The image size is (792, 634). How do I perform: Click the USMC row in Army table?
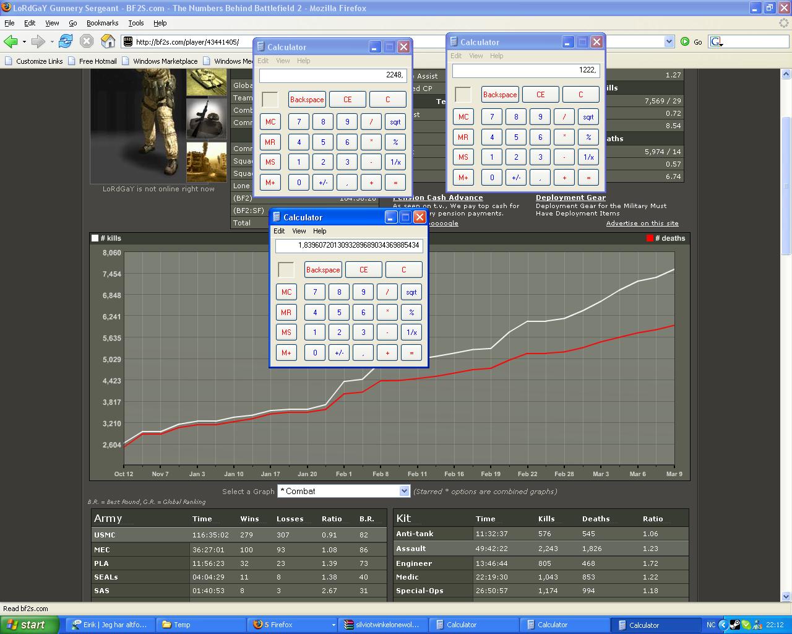pos(239,535)
